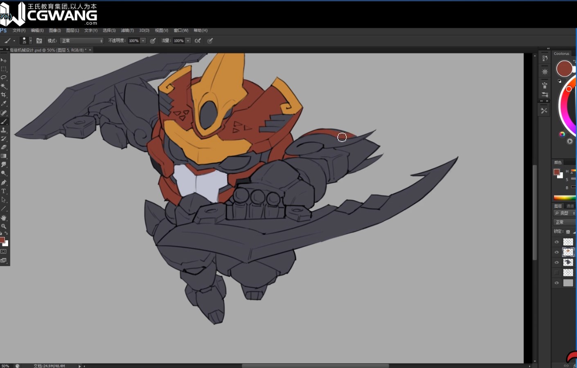Select the Lasso tool
Viewport: 577px width, 368px height.
[4, 77]
